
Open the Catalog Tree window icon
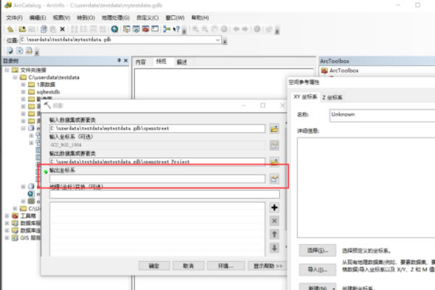(126, 29)
